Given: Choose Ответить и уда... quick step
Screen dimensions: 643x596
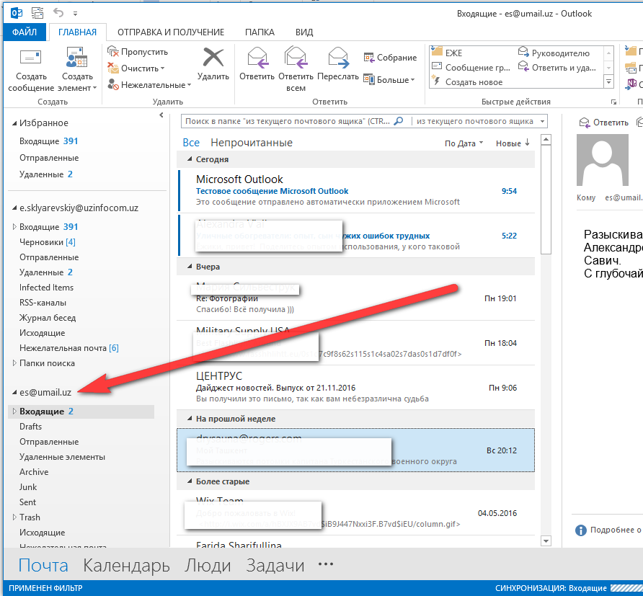Looking at the screenshot, I should (x=557, y=67).
